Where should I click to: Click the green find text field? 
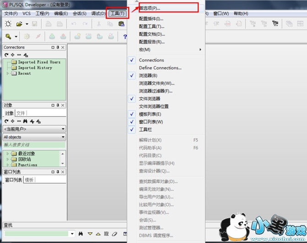[x=36, y=233]
